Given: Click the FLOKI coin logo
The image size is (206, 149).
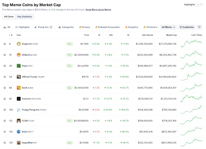Looking at the screenshot, I should (19, 121).
